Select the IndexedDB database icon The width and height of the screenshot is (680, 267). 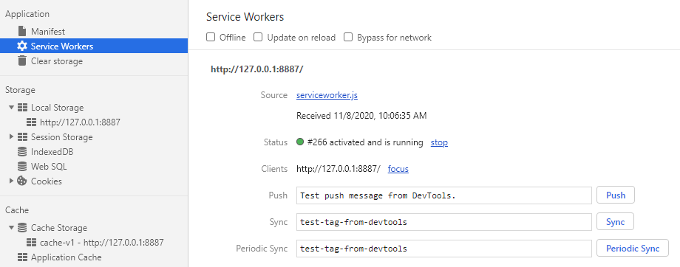[x=21, y=152]
